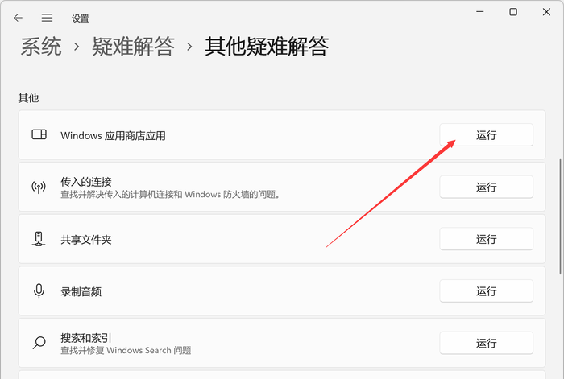
Task: Click the Windows Store Apps icon
Action: click(x=39, y=135)
